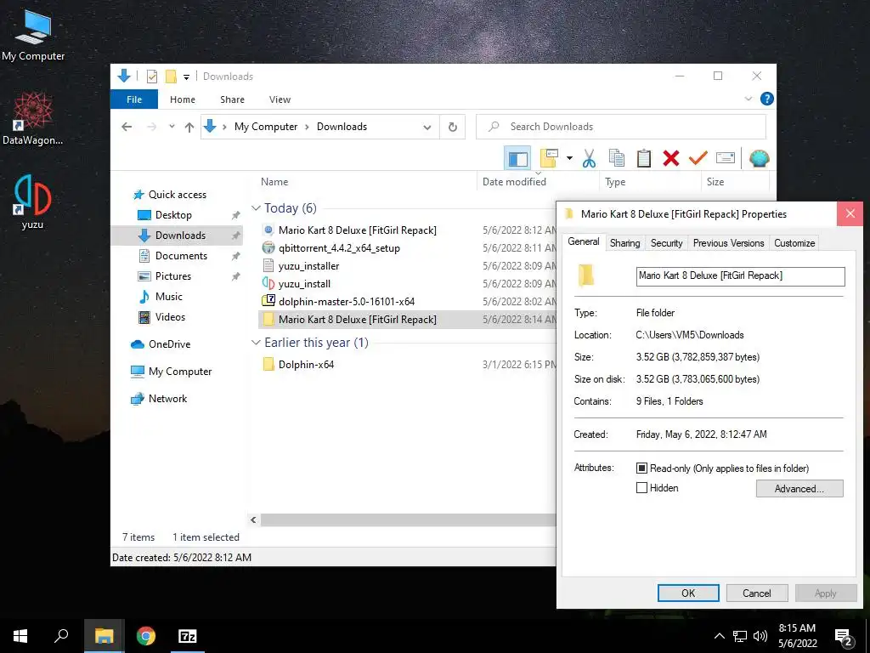Click the Advanced... button

tap(799, 489)
